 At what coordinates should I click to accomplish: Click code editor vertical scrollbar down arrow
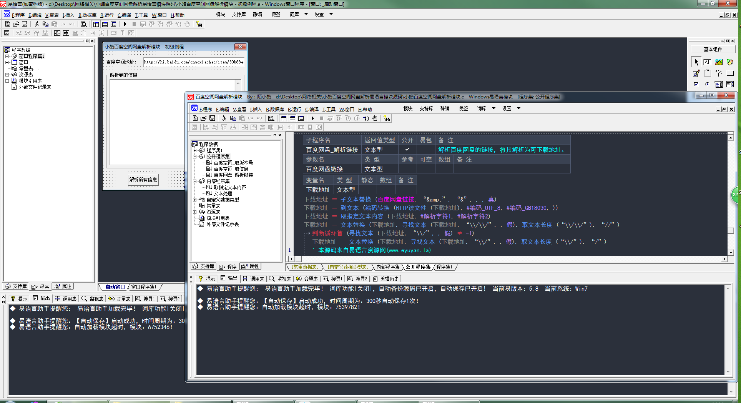[x=731, y=253]
